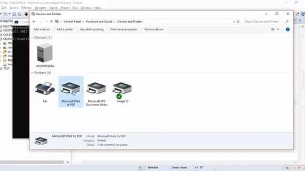Open Eclipse Source menu
This screenshot has width=305, height=171.
14,8
